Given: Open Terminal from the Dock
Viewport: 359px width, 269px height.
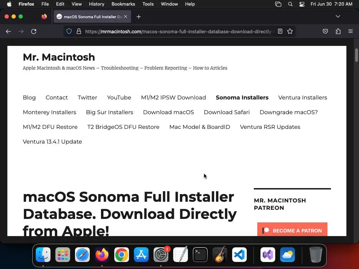Looking at the screenshot, I should (x=200, y=255).
